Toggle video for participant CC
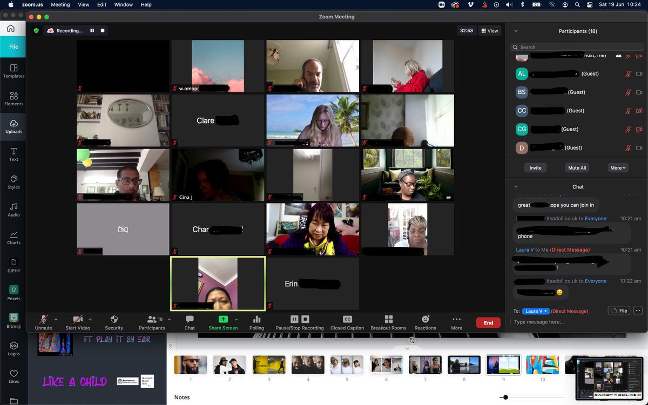Screen dimensions: 648x405 [639, 111]
